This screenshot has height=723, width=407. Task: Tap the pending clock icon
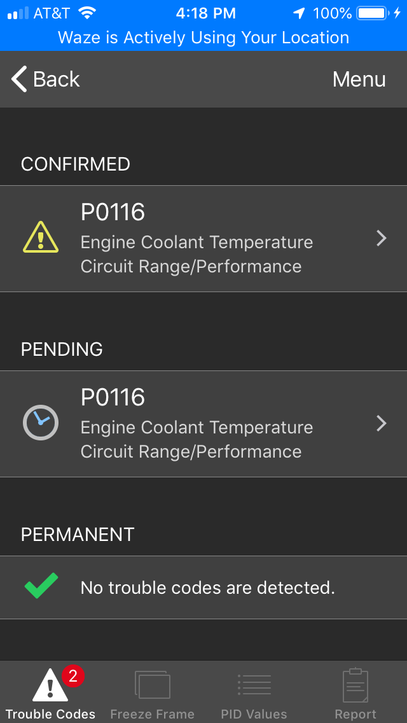(x=41, y=423)
